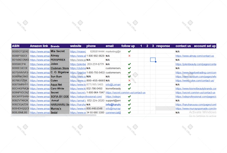Select the phone cell 800-455-6665

pyautogui.click(x=96, y=81)
